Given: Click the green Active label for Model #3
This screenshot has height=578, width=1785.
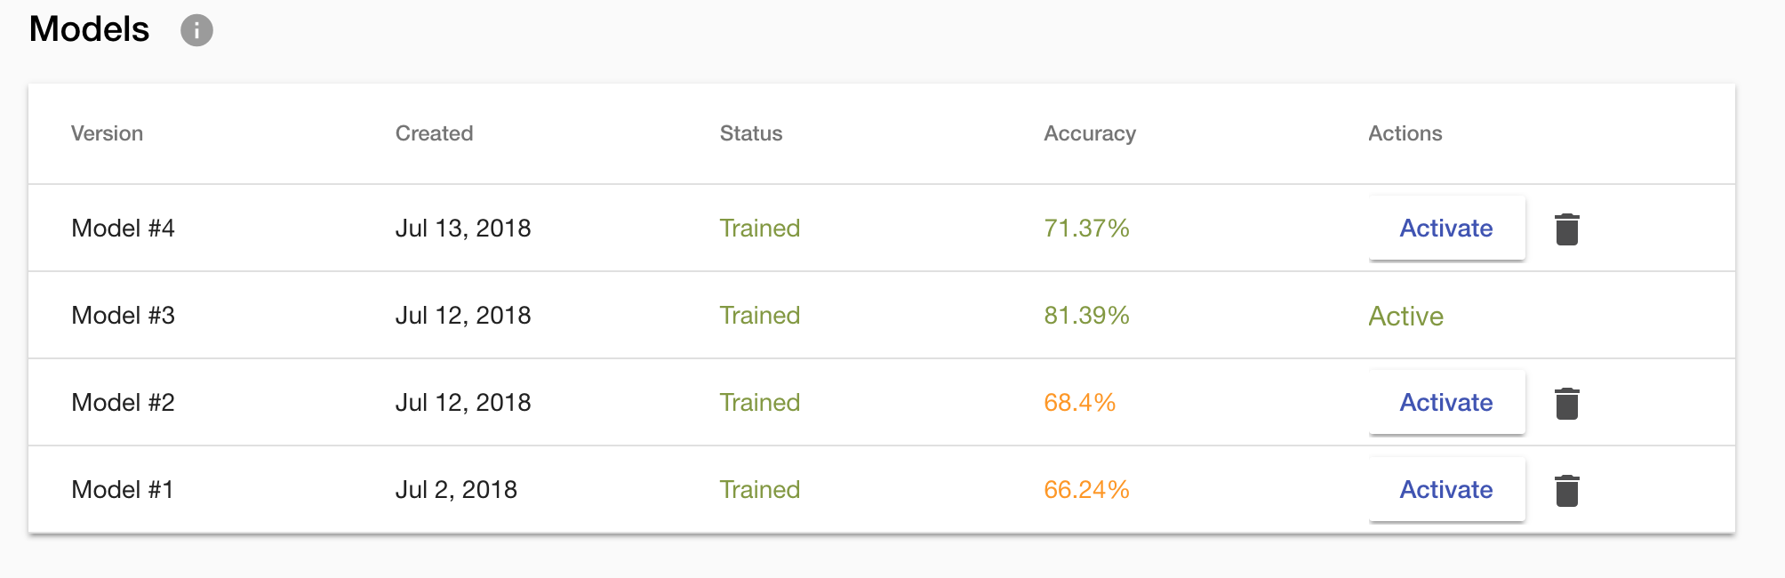Looking at the screenshot, I should pyautogui.click(x=1405, y=317).
